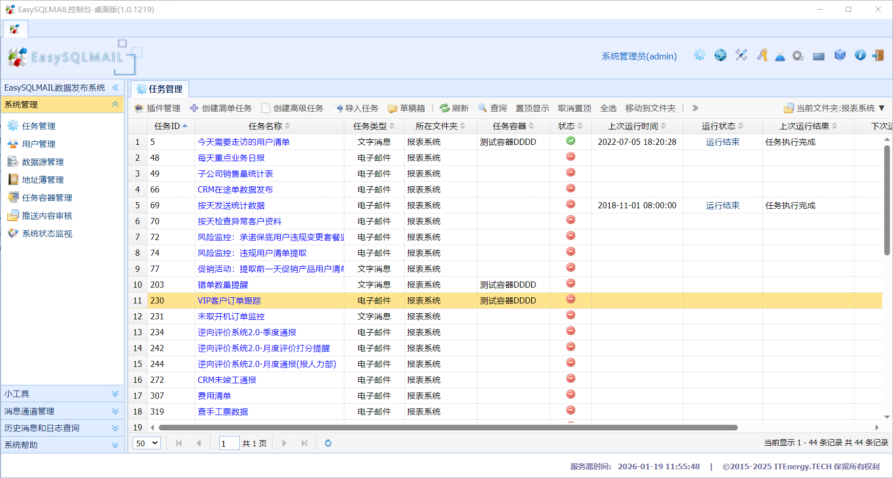Click the home tab with app logo

click(x=15, y=29)
